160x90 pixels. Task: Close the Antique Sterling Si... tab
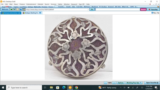[x=40, y=13]
